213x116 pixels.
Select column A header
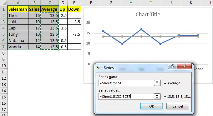[x=18, y=3]
